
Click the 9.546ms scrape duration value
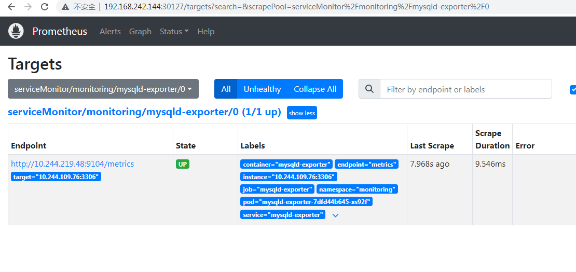(490, 164)
